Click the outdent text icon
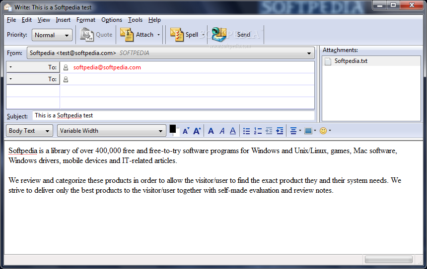This screenshot has width=427, height=269. [269, 131]
